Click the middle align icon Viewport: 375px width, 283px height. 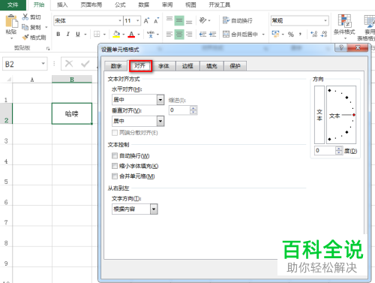(179, 20)
